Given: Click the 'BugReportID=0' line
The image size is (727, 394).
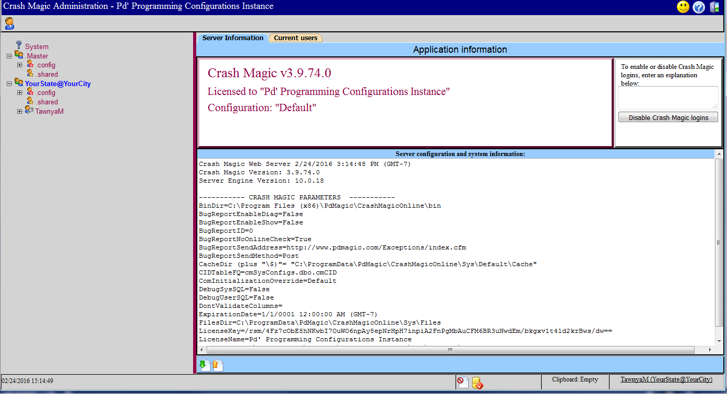Looking at the screenshot, I should coord(226,231).
